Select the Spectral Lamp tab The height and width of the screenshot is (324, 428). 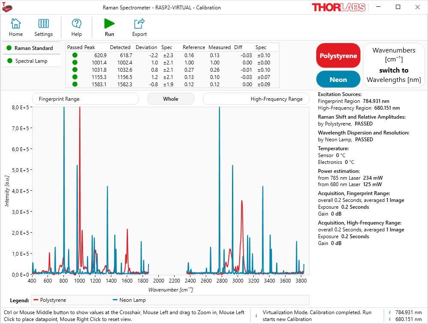coord(31,61)
